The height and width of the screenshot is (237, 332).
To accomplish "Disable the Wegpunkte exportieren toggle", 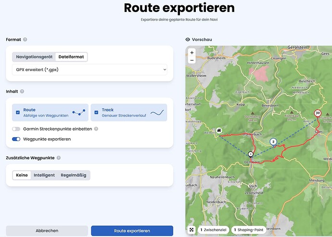I will tap(16, 139).
